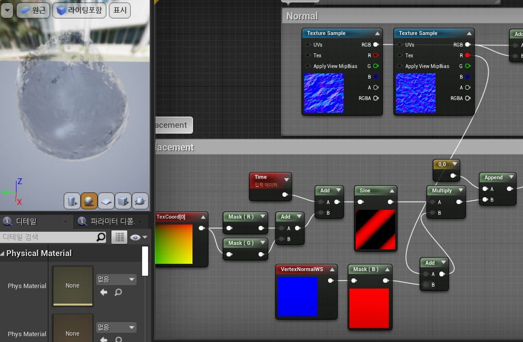Viewport: 523px width, 342px height.
Task: Expand the Mask ( R ) node arrow
Action: [263, 216]
